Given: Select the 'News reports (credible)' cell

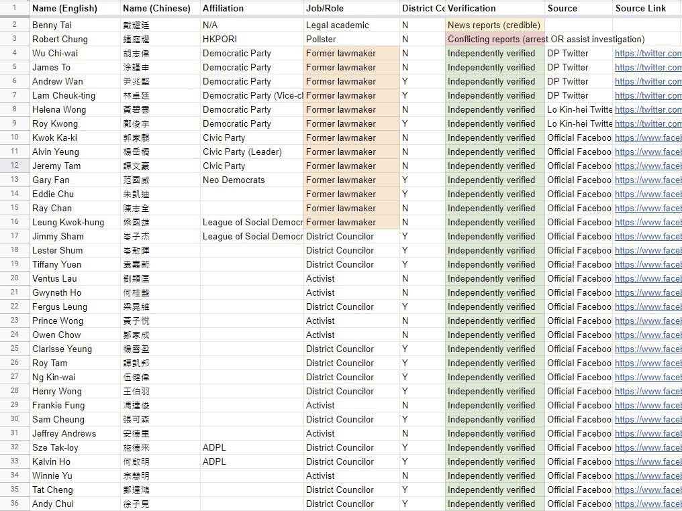Looking at the screenshot, I should coord(495,25).
